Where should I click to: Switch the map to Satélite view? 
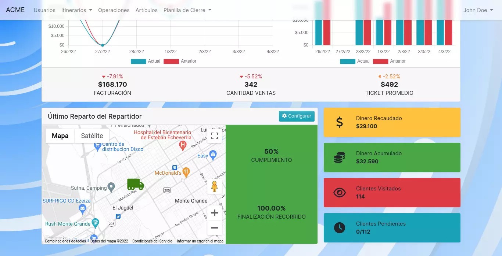point(92,136)
